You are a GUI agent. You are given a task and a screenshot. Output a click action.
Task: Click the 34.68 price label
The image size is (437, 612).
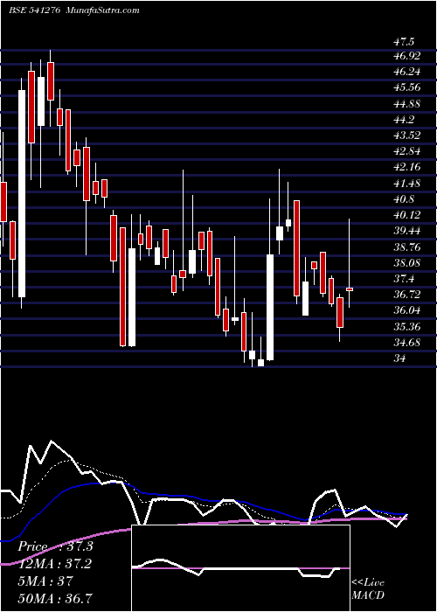[407, 343]
